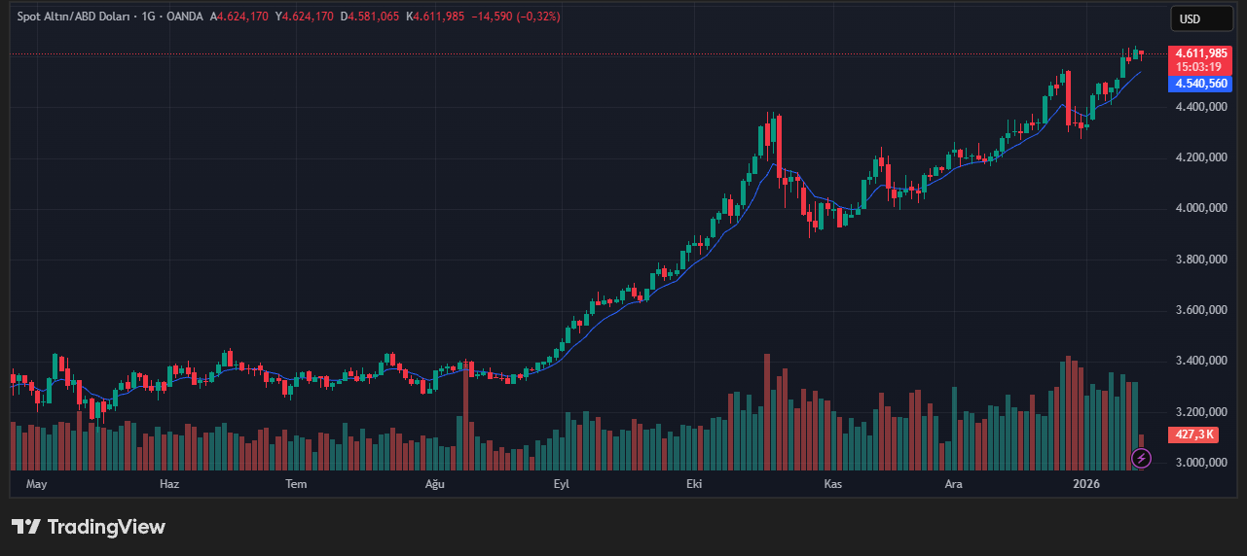This screenshot has height=556, width=1247.
Task: Click the TradingView logo
Action: tap(89, 527)
